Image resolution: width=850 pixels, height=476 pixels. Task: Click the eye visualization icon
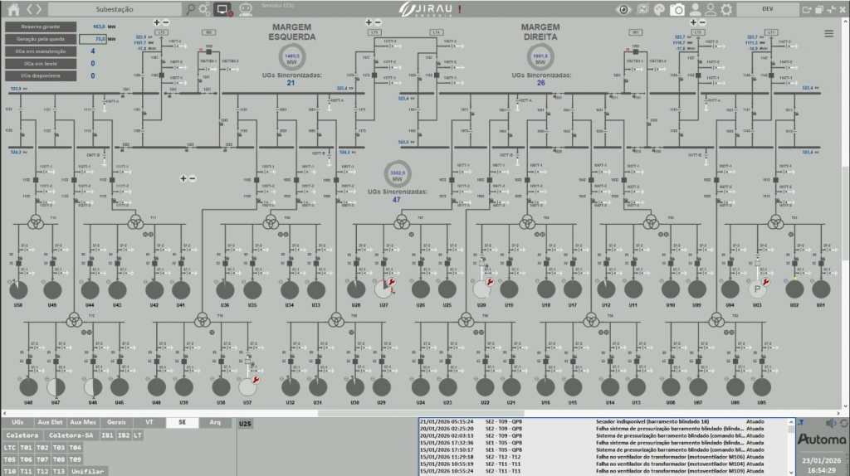pyautogui.click(x=623, y=9)
